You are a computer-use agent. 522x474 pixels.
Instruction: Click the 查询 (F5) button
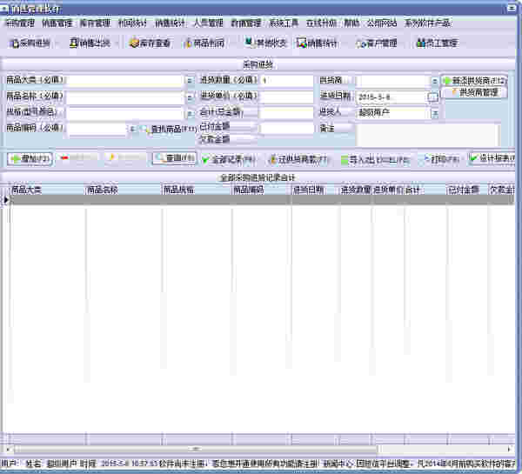pyautogui.click(x=174, y=158)
